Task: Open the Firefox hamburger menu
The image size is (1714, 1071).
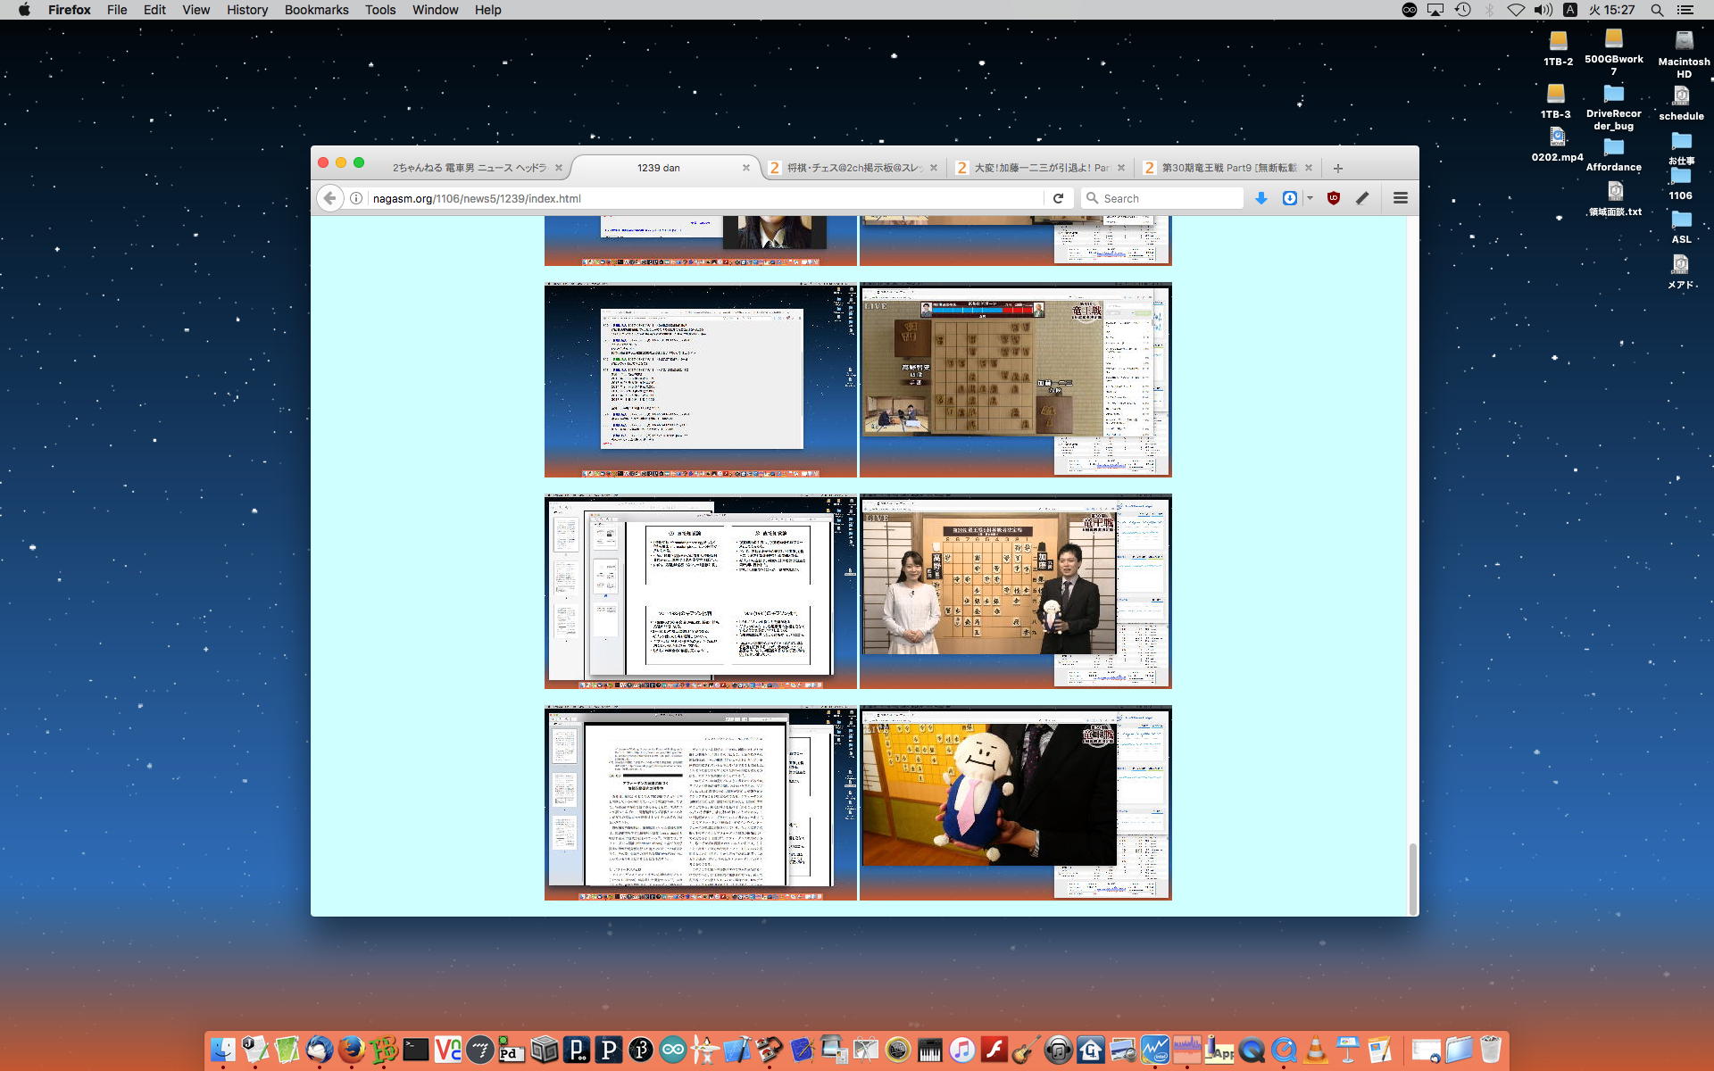Action: [x=1400, y=198]
